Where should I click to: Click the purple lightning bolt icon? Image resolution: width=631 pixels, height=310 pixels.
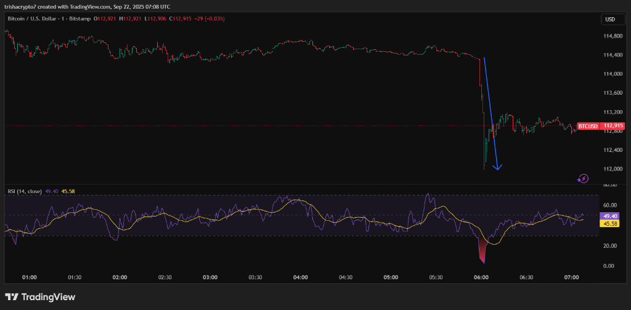pyautogui.click(x=583, y=178)
